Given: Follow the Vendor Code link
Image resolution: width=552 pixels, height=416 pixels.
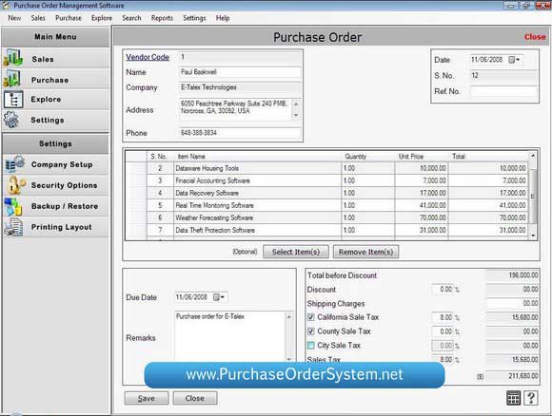Looking at the screenshot, I should click(148, 57).
